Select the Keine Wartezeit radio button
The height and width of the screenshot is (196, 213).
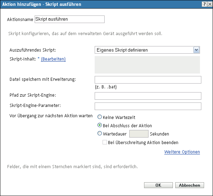pyautogui.click(x=100, y=117)
